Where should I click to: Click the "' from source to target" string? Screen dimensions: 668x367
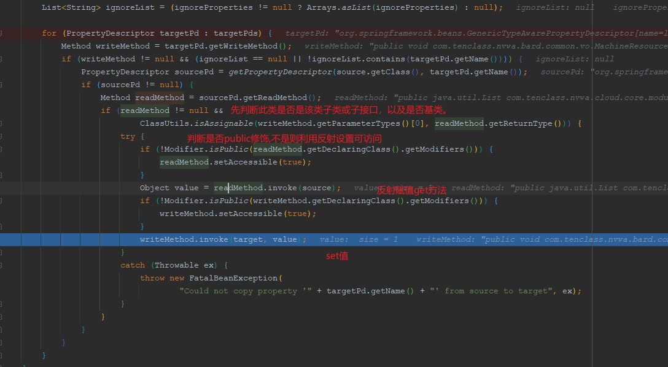coord(491,292)
